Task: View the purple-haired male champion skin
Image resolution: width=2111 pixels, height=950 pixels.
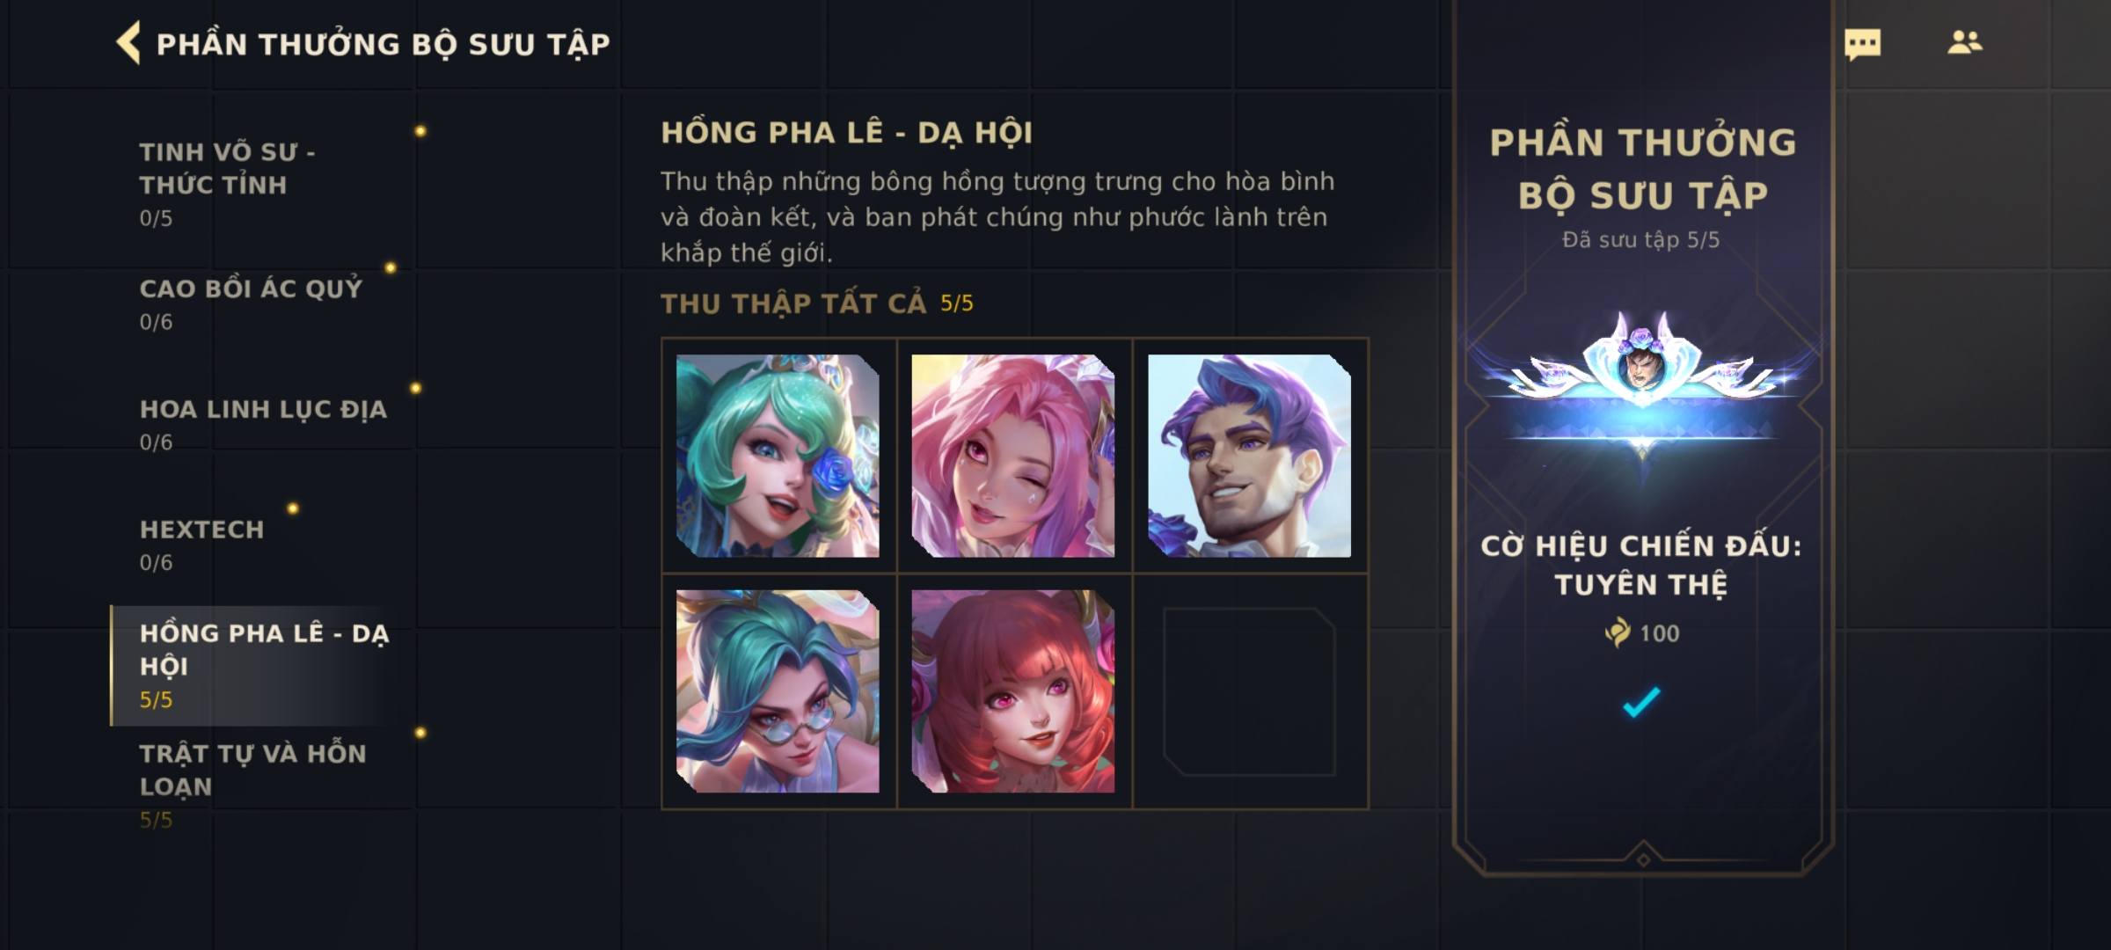Action: pyautogui.click(x=1249, y=456)
